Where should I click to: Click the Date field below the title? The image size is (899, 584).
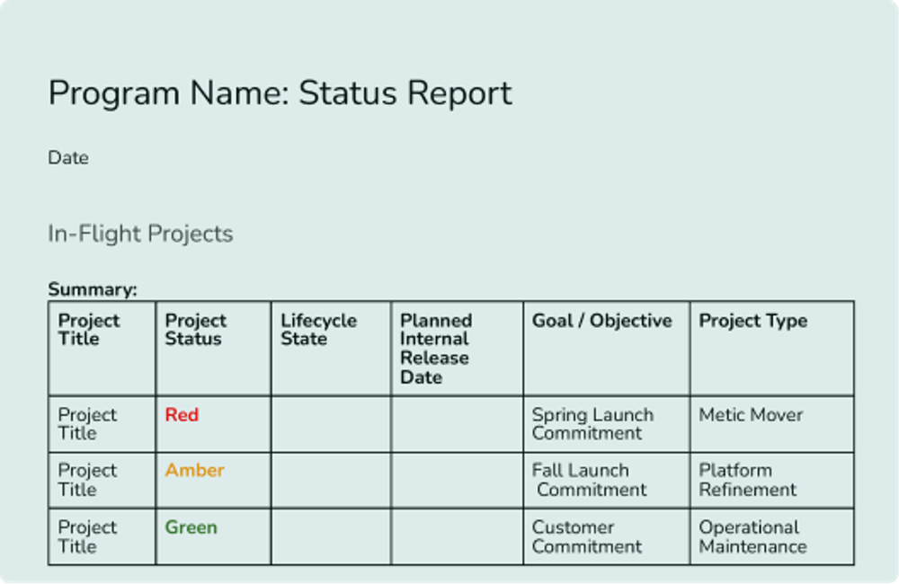[68, 157]
